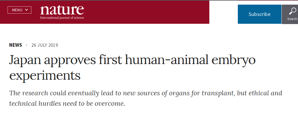
Task: Click the word 'Japan' in the headline
Action: click(x=25, y=60)
